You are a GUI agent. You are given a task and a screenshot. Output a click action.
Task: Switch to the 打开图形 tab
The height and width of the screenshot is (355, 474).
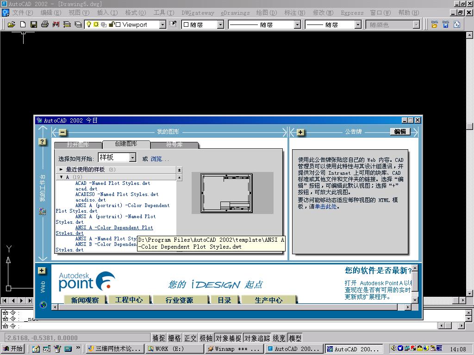coord(78,145)
